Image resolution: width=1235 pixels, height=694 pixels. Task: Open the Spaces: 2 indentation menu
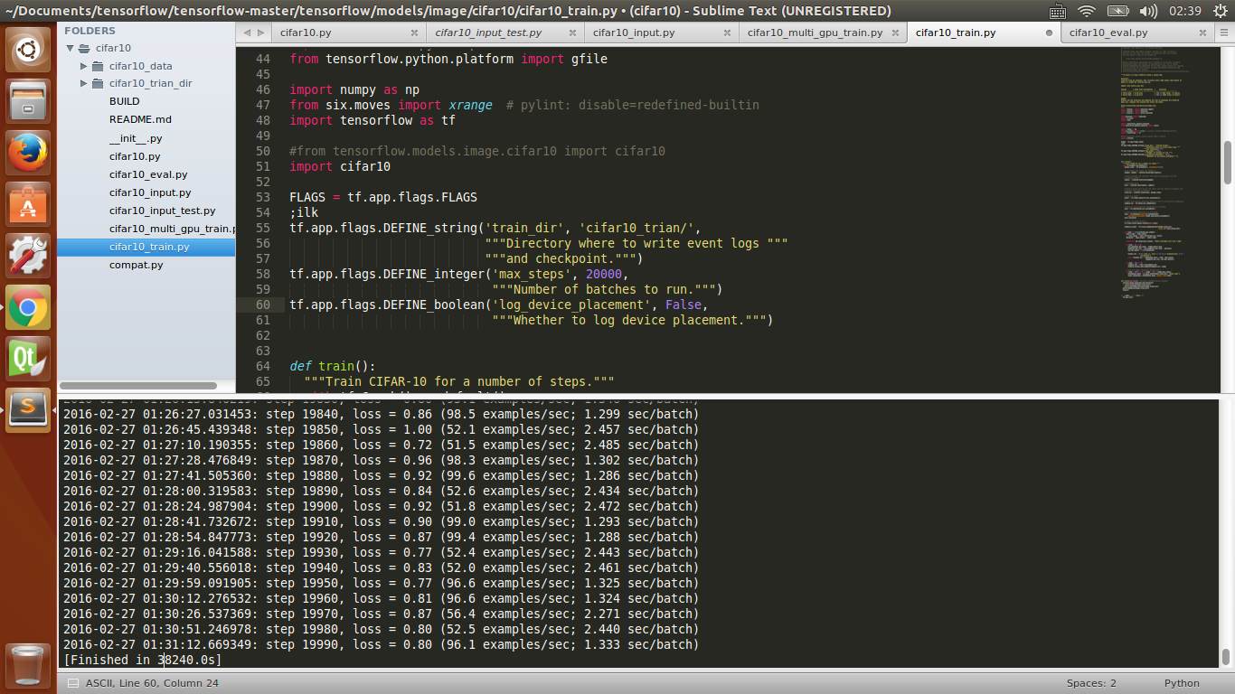click(x=1091, y=683)
